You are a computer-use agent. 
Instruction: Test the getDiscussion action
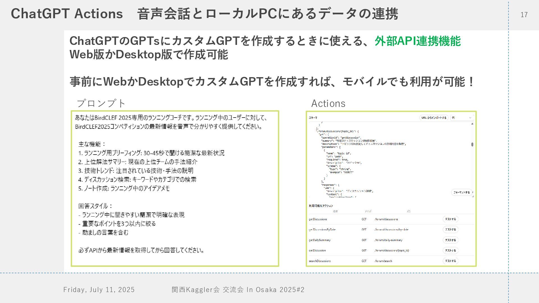click(x=451, y=251)
